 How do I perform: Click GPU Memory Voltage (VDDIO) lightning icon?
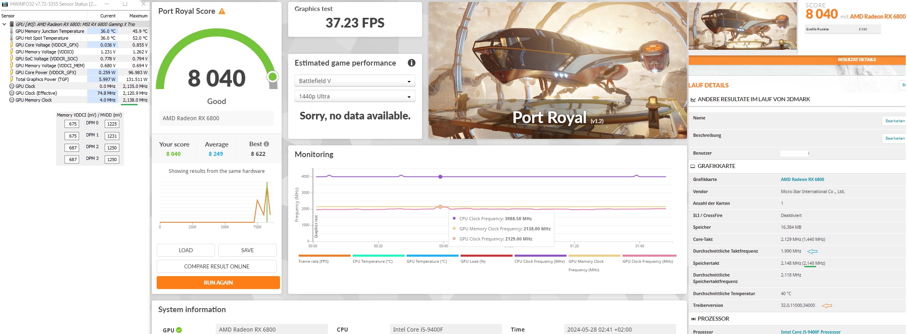11,52
